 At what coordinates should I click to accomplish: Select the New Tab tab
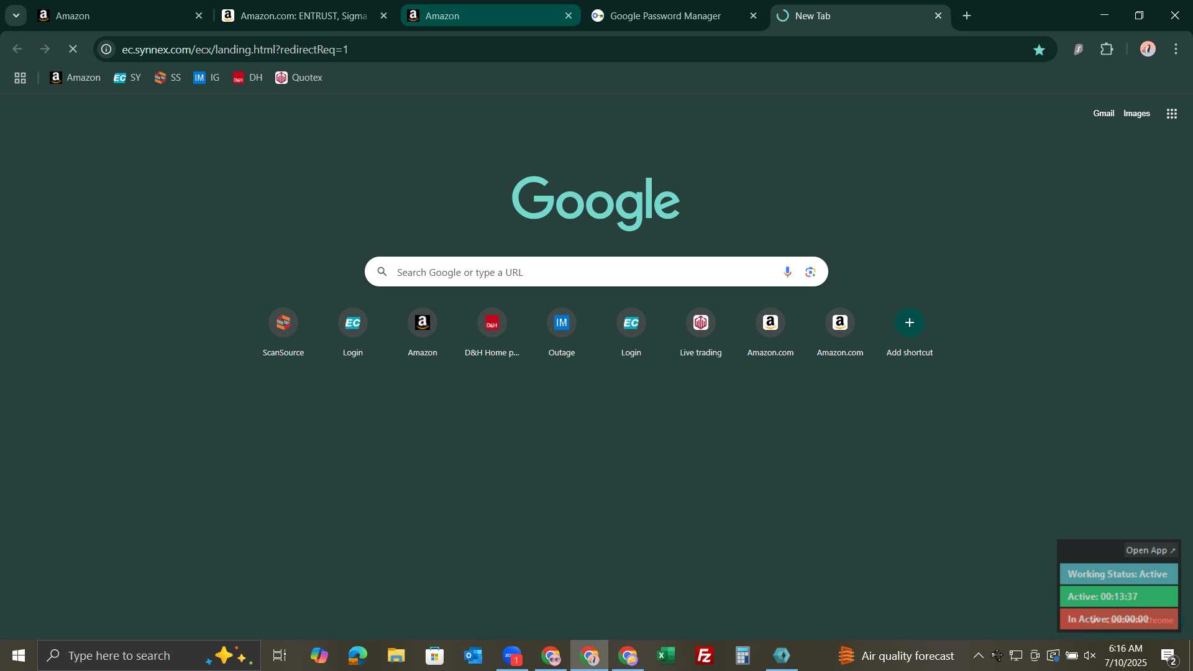click(x=859, y=16)
